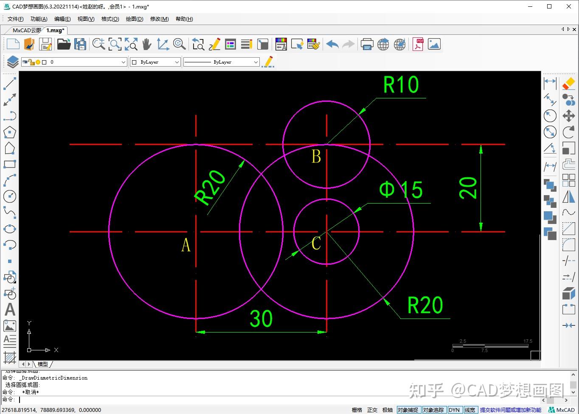The height and width of the screenshot is (414, 579).
Task: Open the 功能(A) menu
Action: click(x=39, y=19)
